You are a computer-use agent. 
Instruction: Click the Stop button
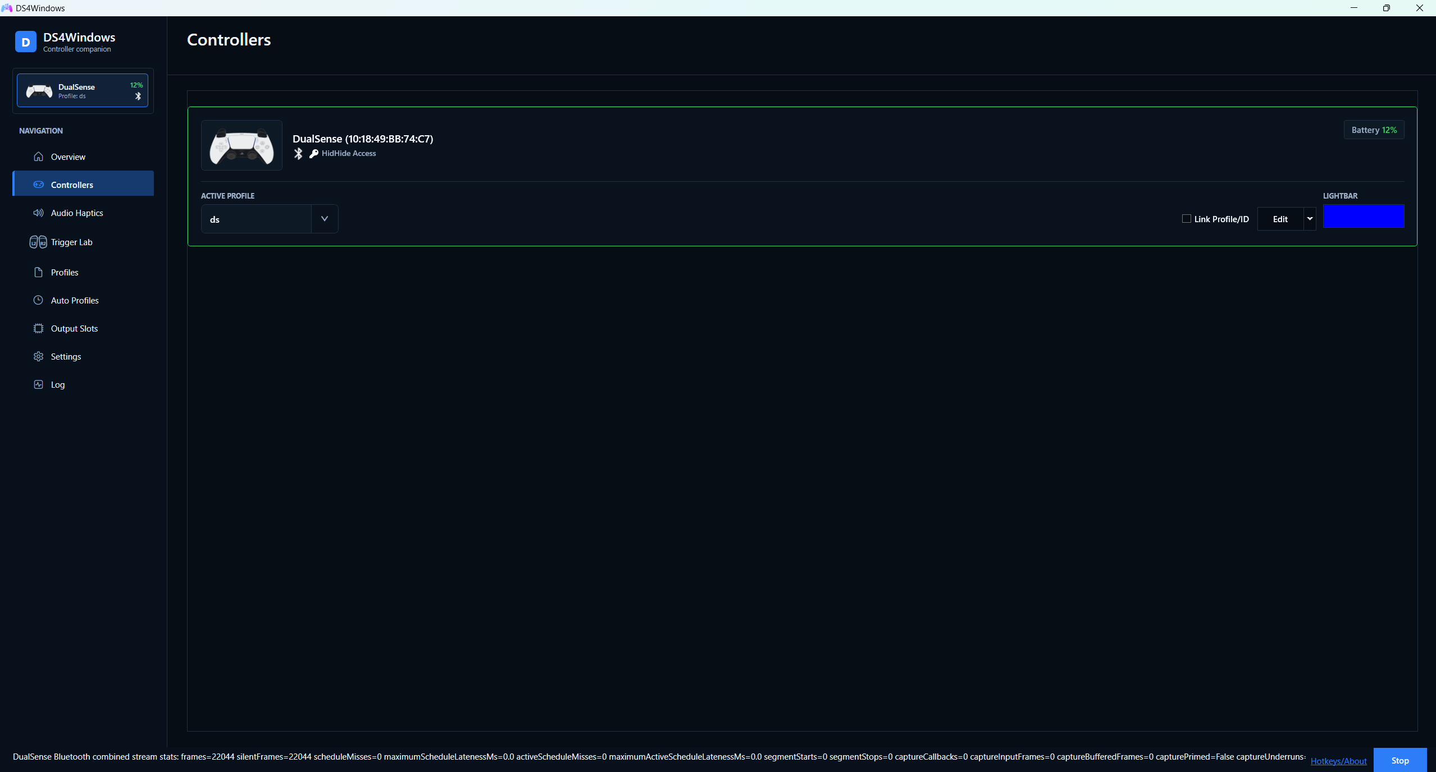[1400, 760]
